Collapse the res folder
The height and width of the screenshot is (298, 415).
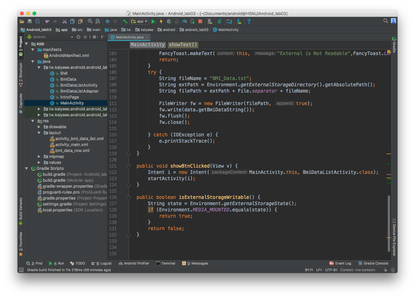[x=32, y=121]
